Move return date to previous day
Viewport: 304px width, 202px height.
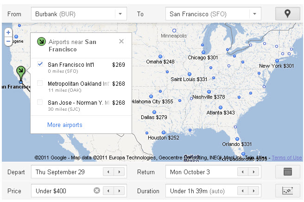coord(242,172)
